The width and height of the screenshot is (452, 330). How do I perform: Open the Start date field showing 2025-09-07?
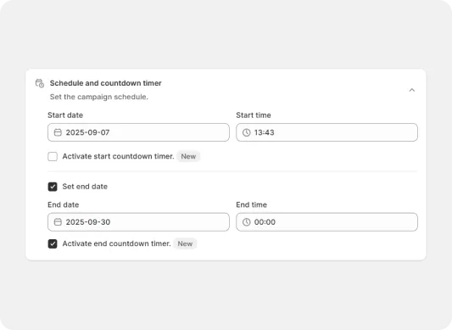138,132
